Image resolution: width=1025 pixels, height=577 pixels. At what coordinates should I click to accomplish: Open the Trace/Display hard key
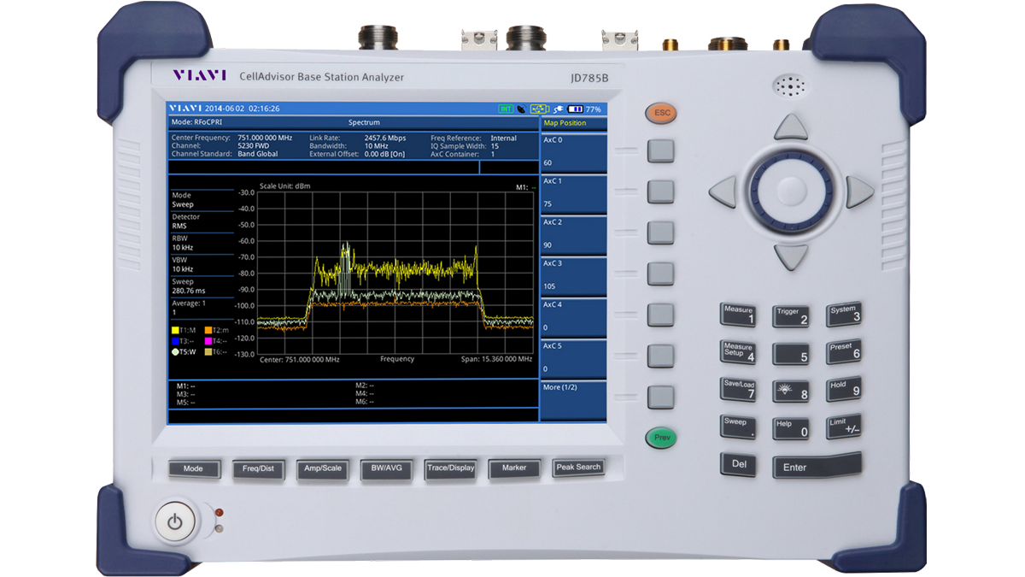pyautogui.click(x=450, y=468)
